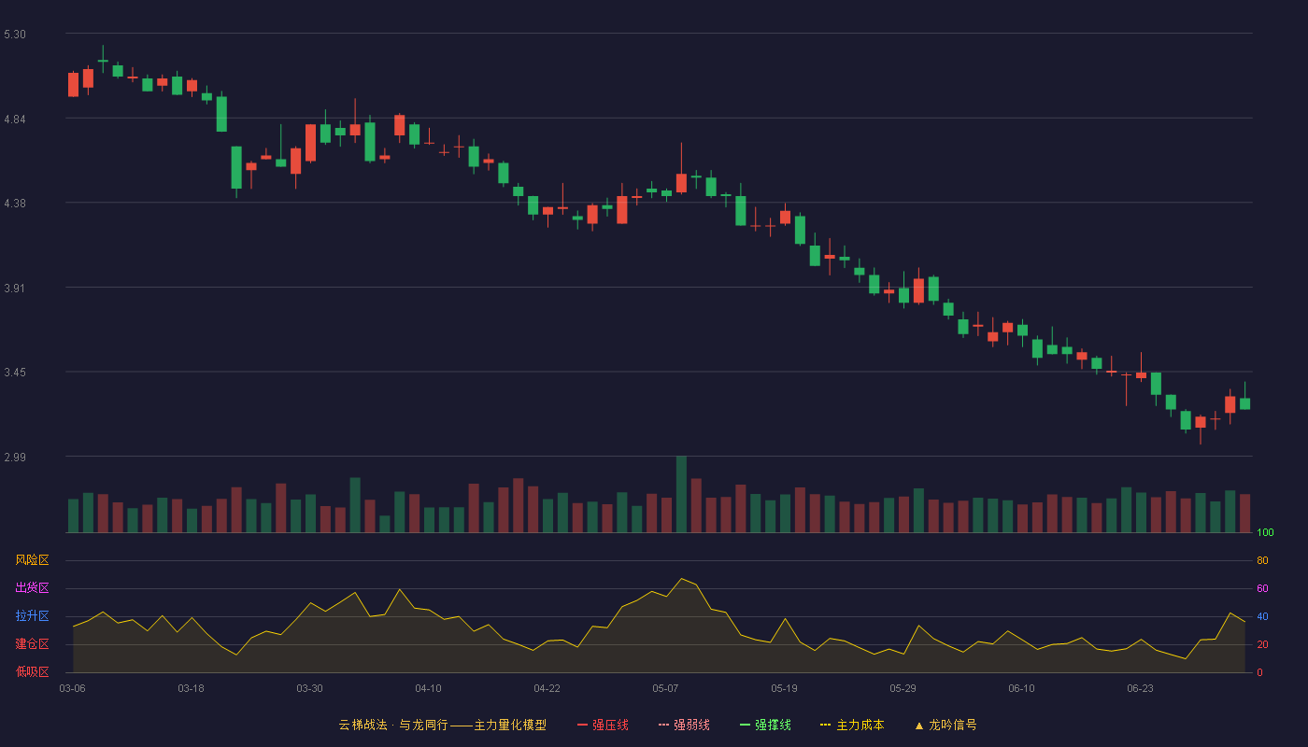Toggle the 强撑线 legend item
The height and width of the screenshot is (747, 1308).
click(x=765, y=725)
